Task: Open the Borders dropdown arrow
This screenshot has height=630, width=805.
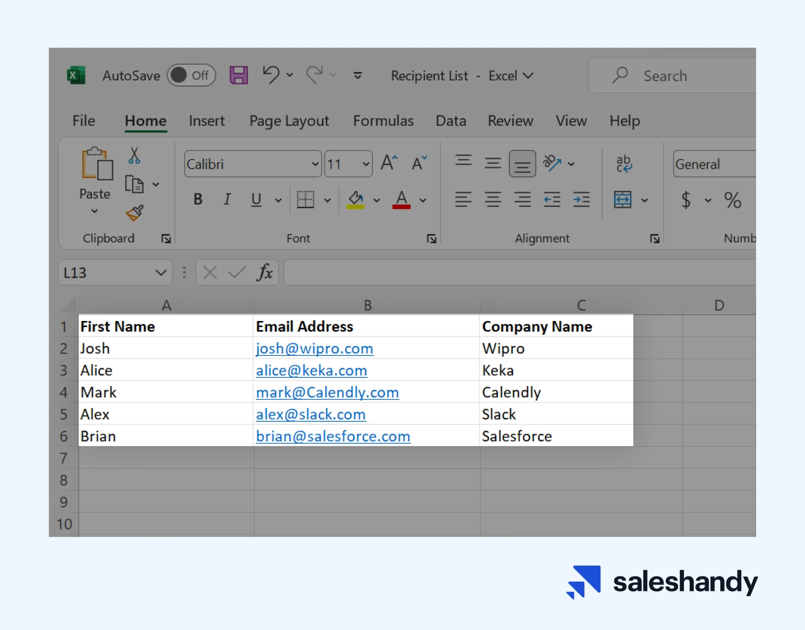Action: [x=327, y=200]
